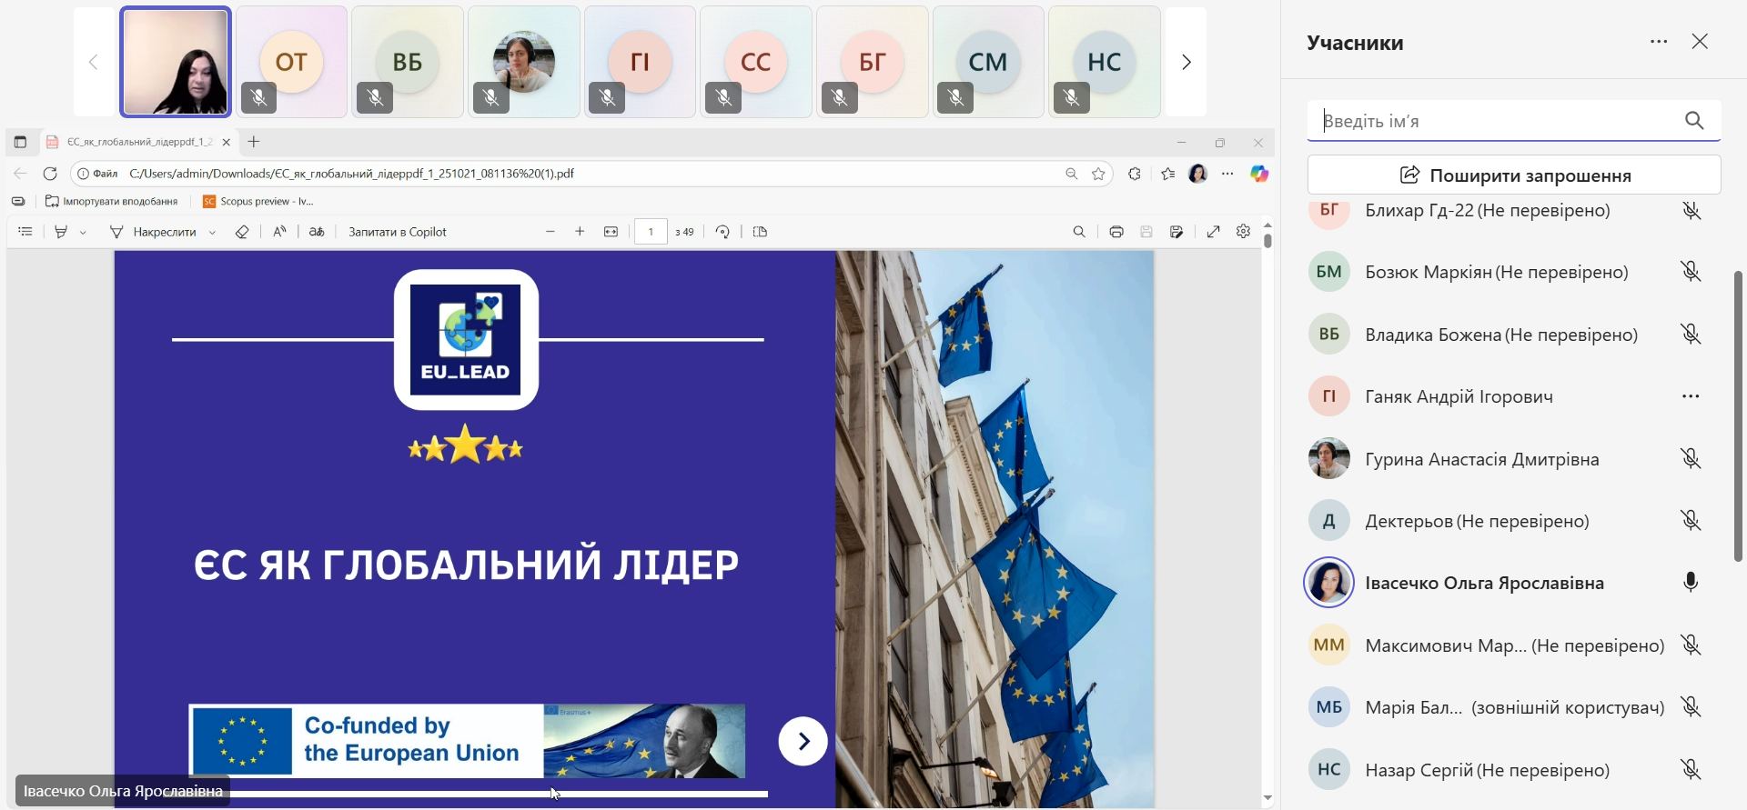
Task: Open browser extensions puzzle icon
Action: tap(1134, 174)
